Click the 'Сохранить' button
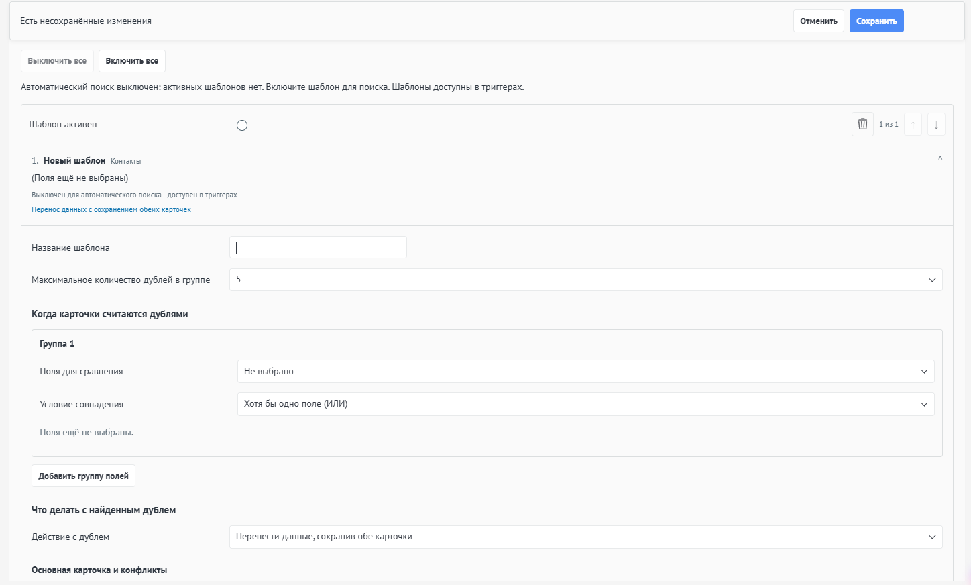This screenshot has height=585, width=971. [x=876, y=21]
